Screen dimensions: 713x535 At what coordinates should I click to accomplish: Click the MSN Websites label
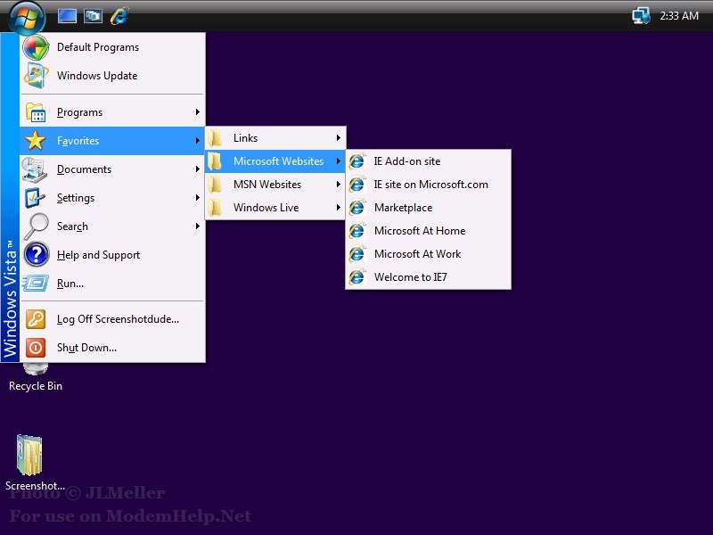[267, 185]
